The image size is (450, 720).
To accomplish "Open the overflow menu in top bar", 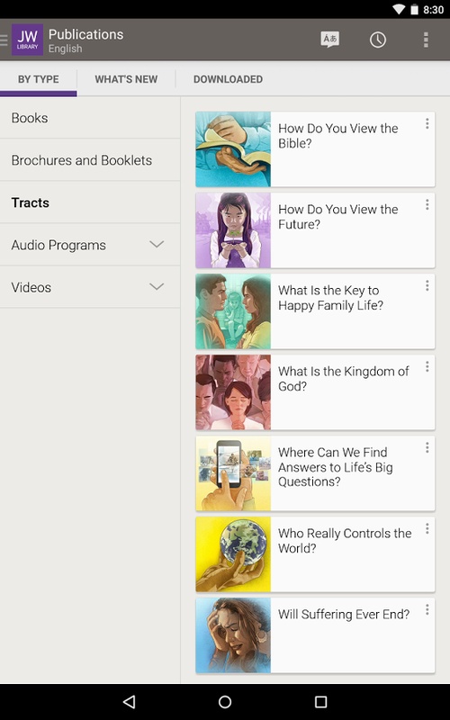I will coord(426,40).
